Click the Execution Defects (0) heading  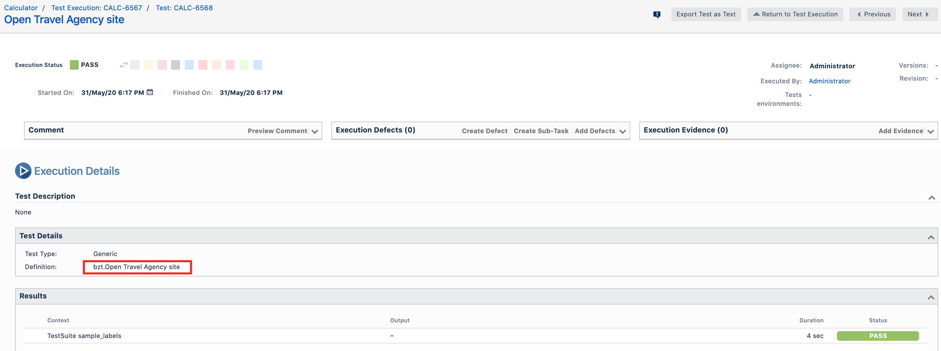375,130
